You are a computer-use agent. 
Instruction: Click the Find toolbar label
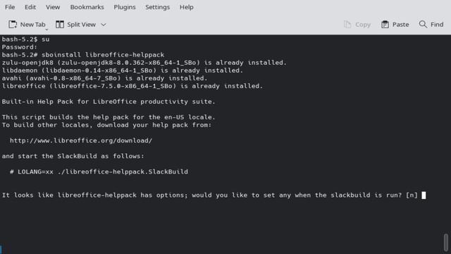point(437,25)
